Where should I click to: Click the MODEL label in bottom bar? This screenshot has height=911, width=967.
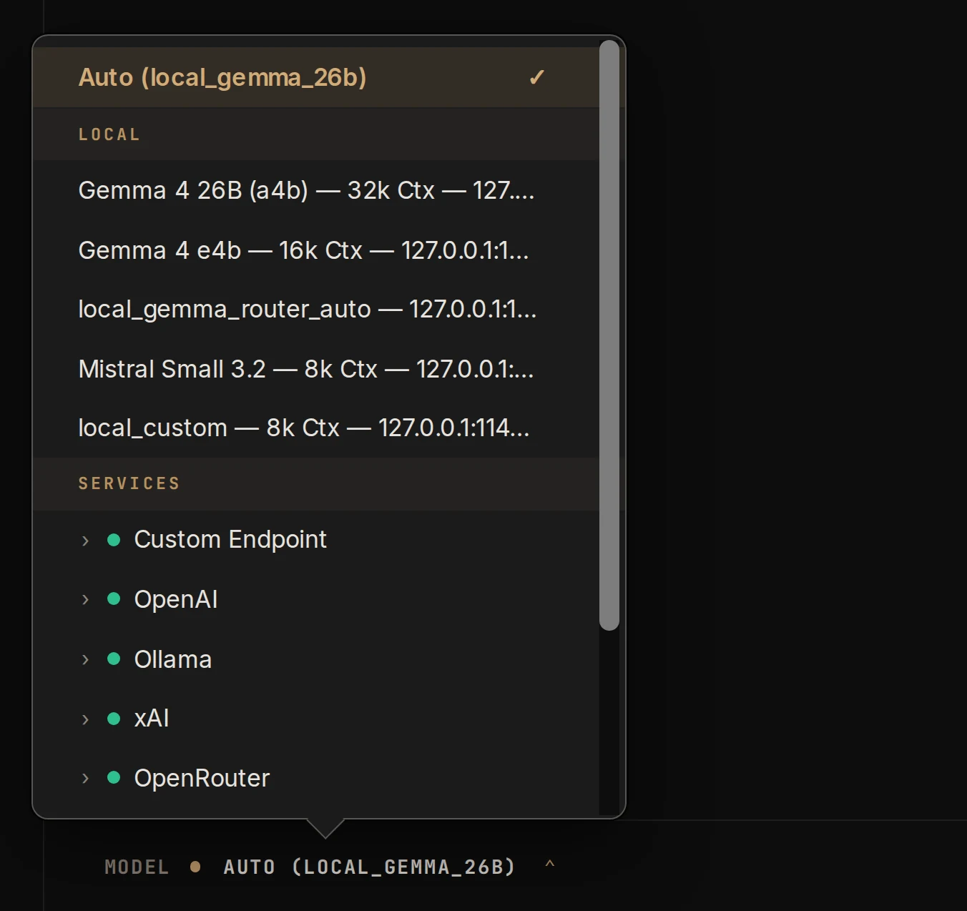click(x=137, y=867)
